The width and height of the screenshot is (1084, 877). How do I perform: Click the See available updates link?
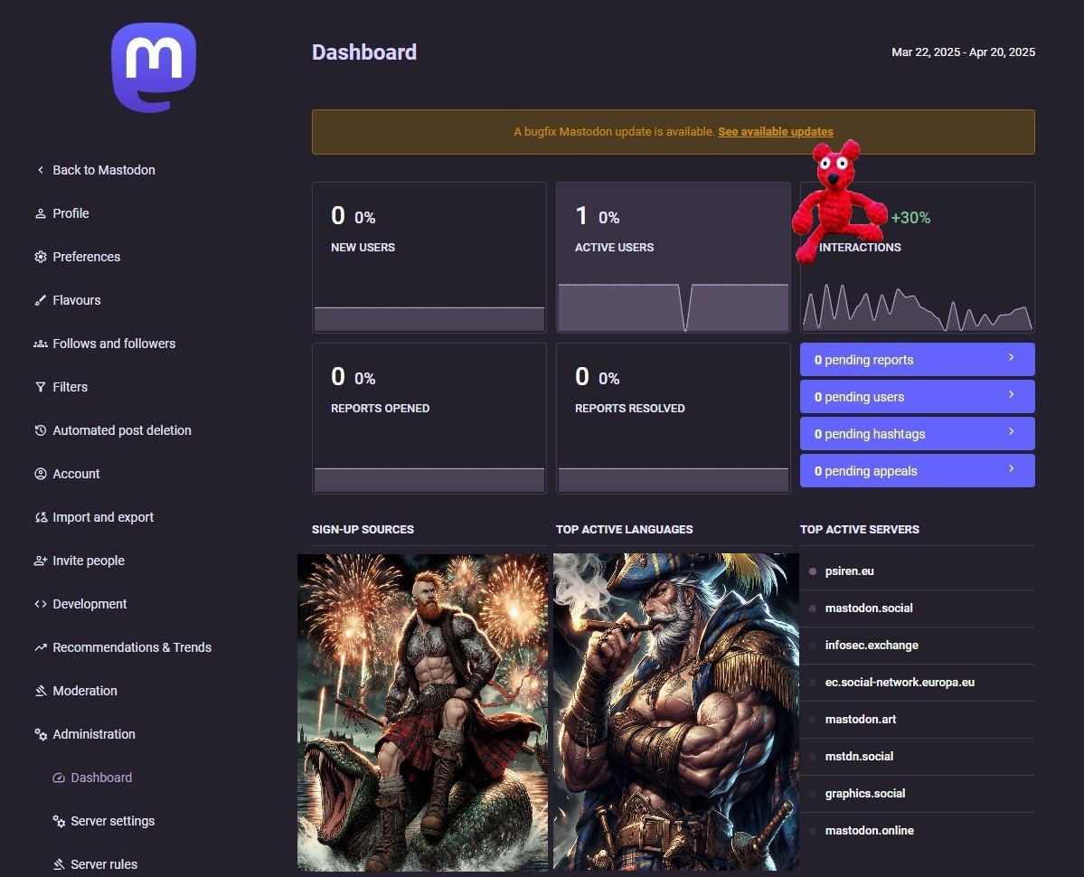click(x=775, y=132)
